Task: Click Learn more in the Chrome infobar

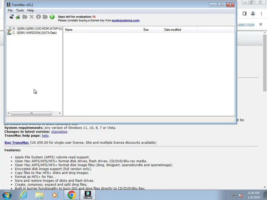Action: [x=246, y=24]
